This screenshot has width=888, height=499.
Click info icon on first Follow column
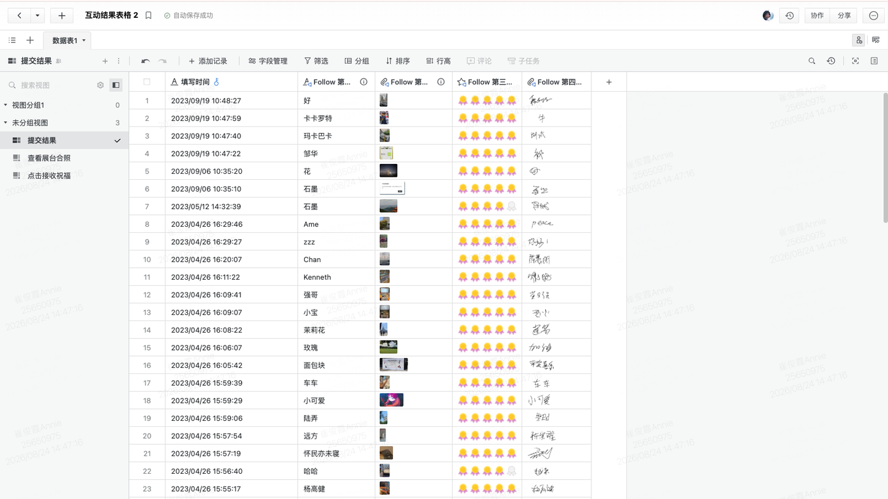pos(364,82)
